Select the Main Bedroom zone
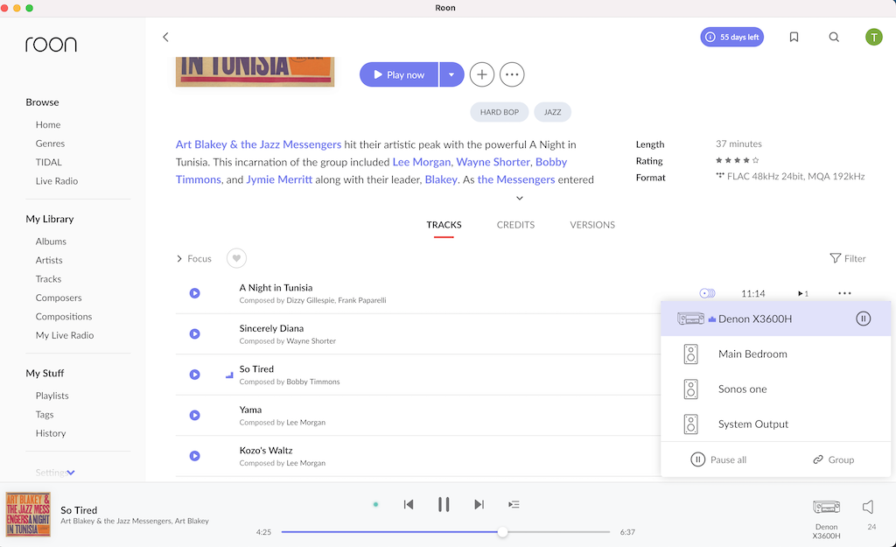The width and height of the screenshot is (896, 547). [x=775, y=354]
